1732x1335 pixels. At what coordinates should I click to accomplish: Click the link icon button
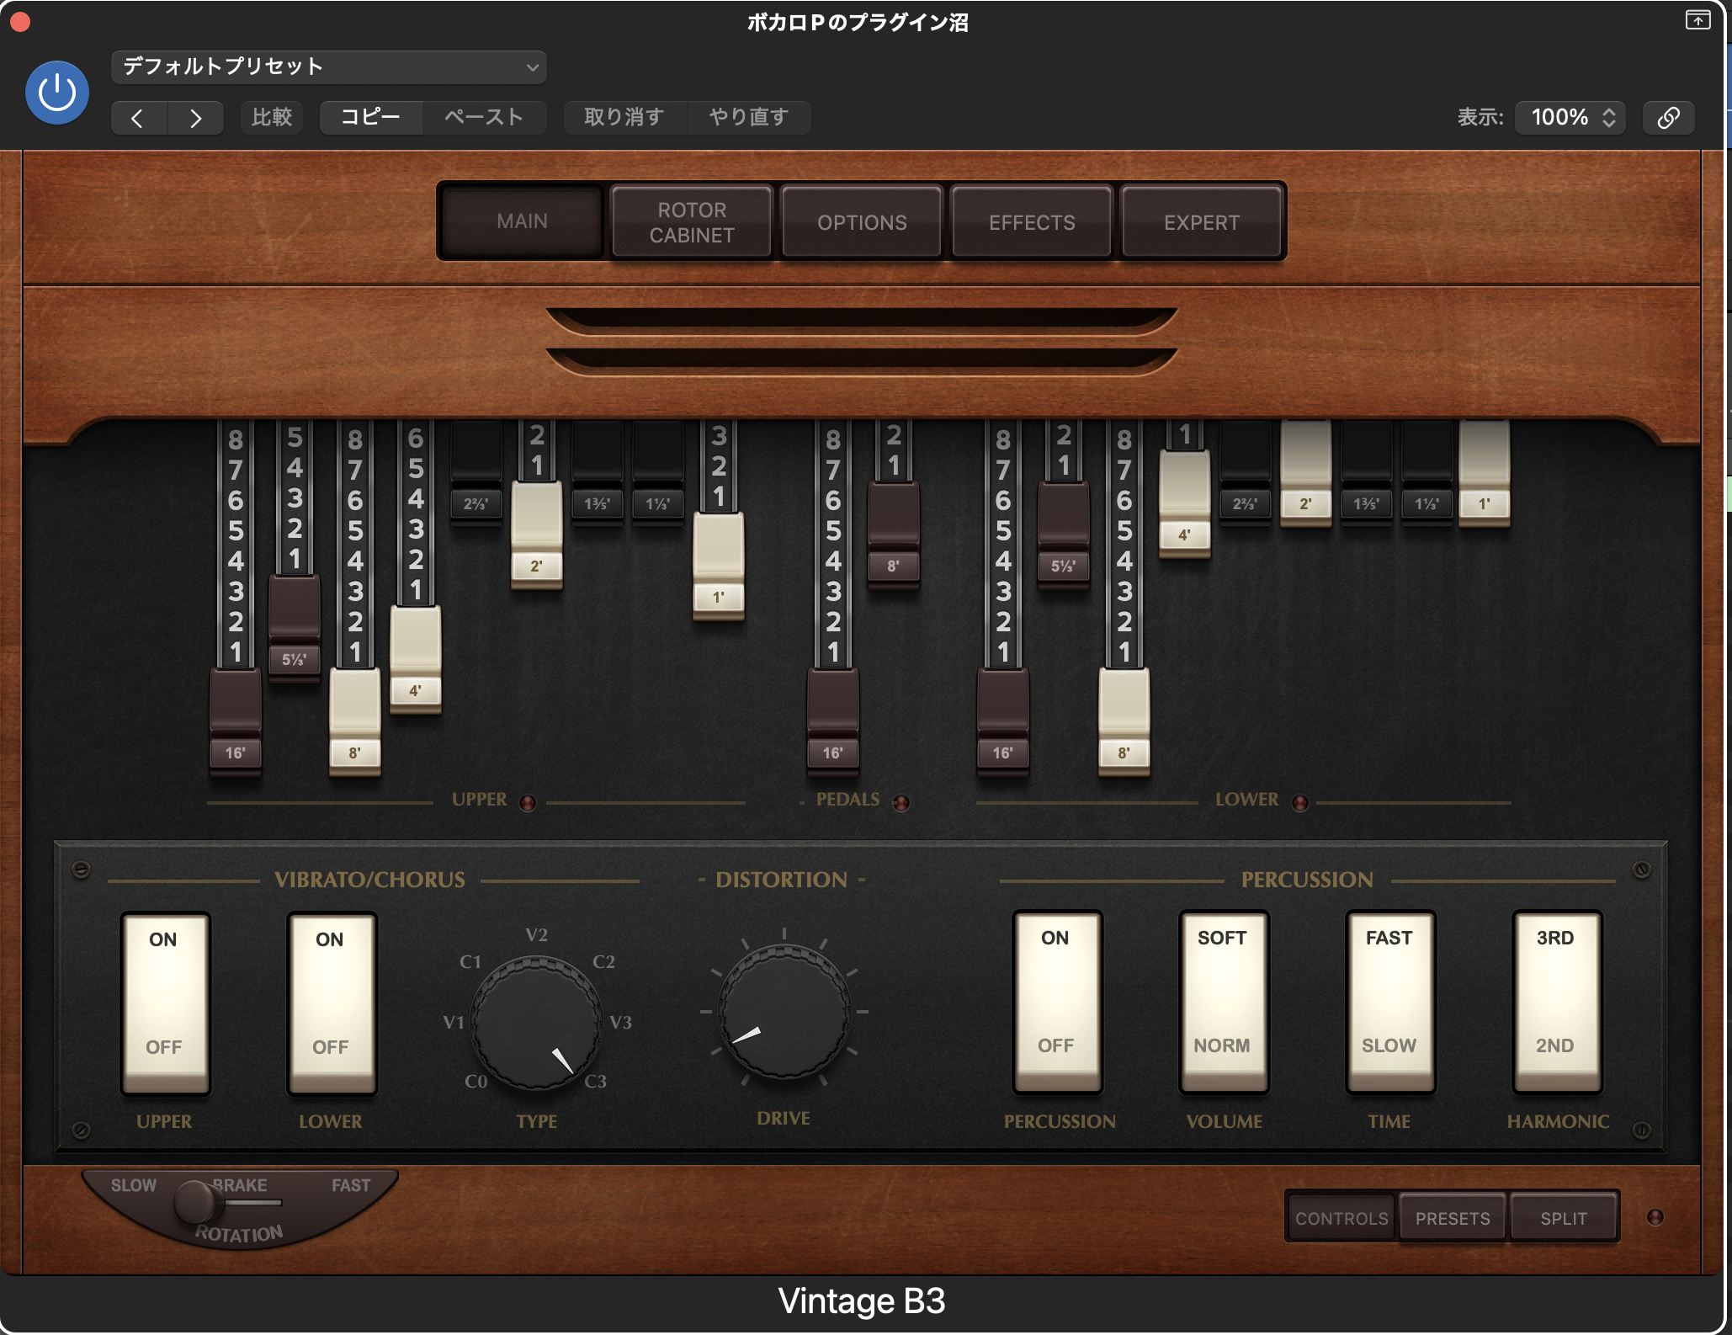pyautogui.click(x=1668, y=117)
